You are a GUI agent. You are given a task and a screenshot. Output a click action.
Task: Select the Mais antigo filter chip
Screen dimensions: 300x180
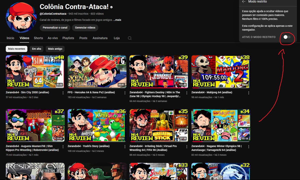coord(55,49)
